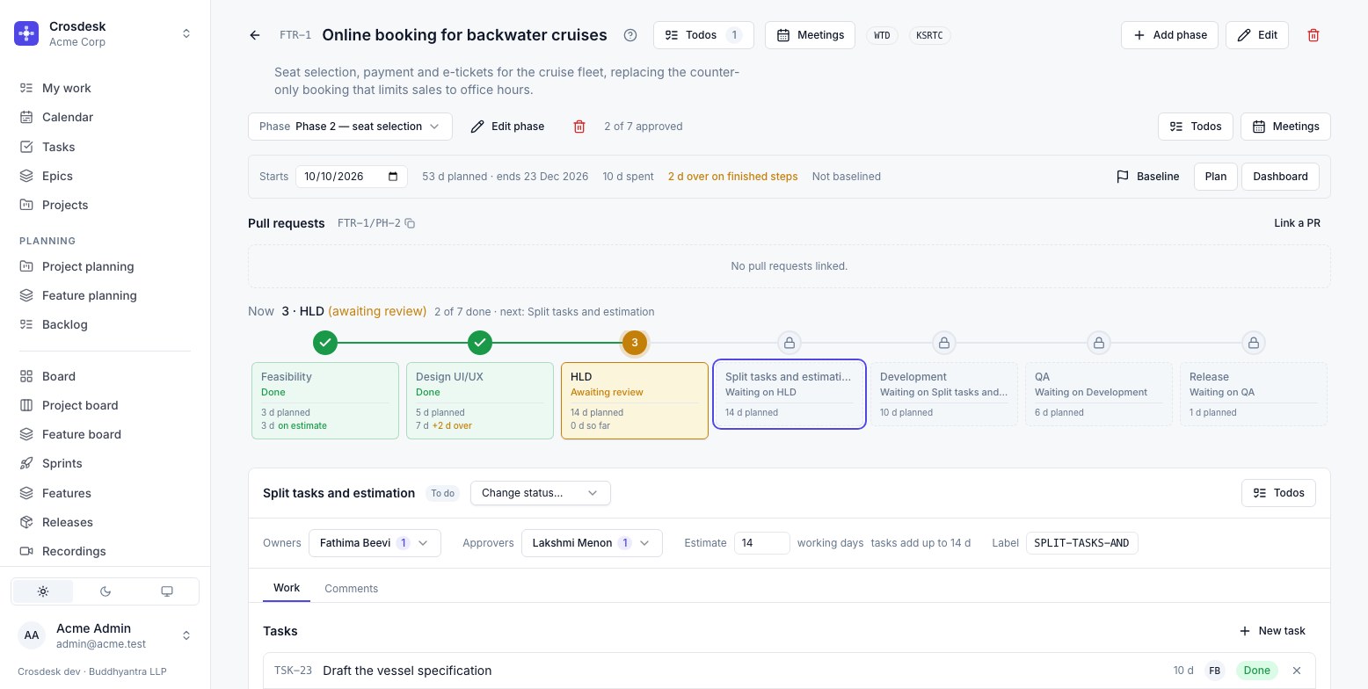The height and width of the screenshot is (689, 1368).
Task: Switch to system theme monitor icon
Action: pyautogui.click(x=167, y=591)
